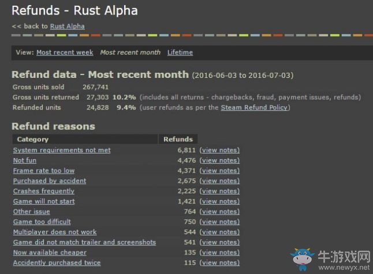Click the 24,828 refunded units value
373x274 pixels.
pos(98,107)
